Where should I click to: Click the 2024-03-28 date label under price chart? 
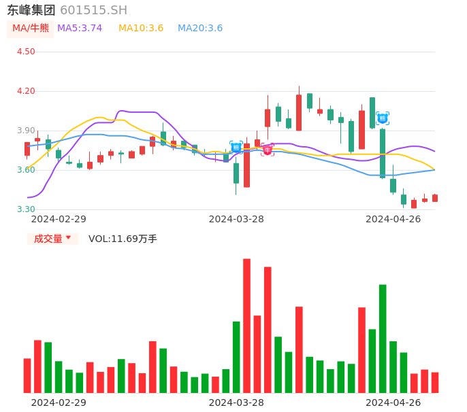click(236, 219)
